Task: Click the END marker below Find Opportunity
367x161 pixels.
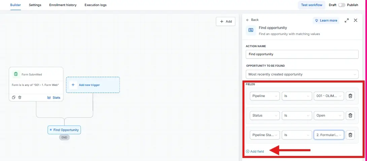Action: click(64, 138)
